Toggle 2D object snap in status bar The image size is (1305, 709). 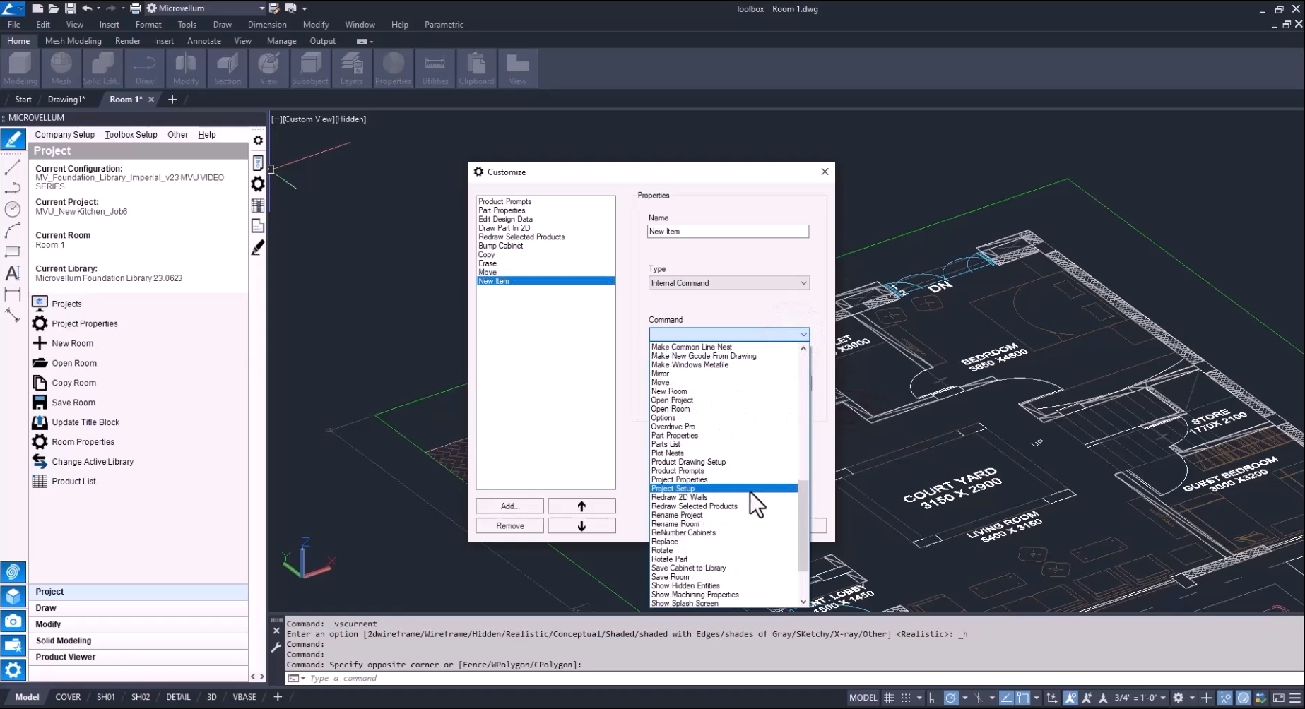pyautogui.click(x=1023, y=698)
